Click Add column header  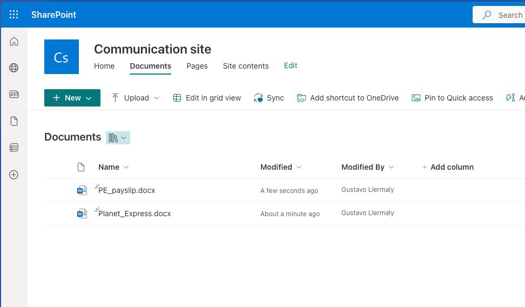(448, 167)
